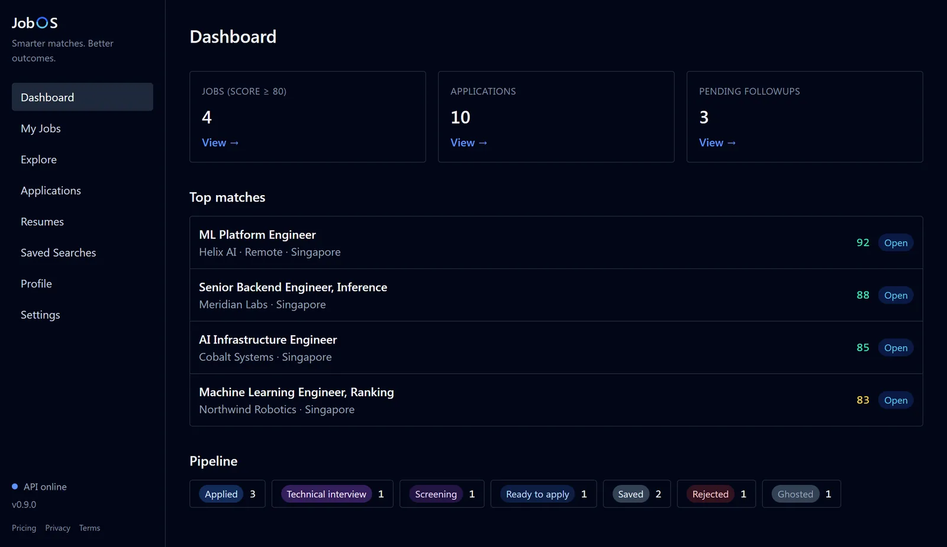
Task: Click View link under Jobs score card
Action: [x=220, y=143]
